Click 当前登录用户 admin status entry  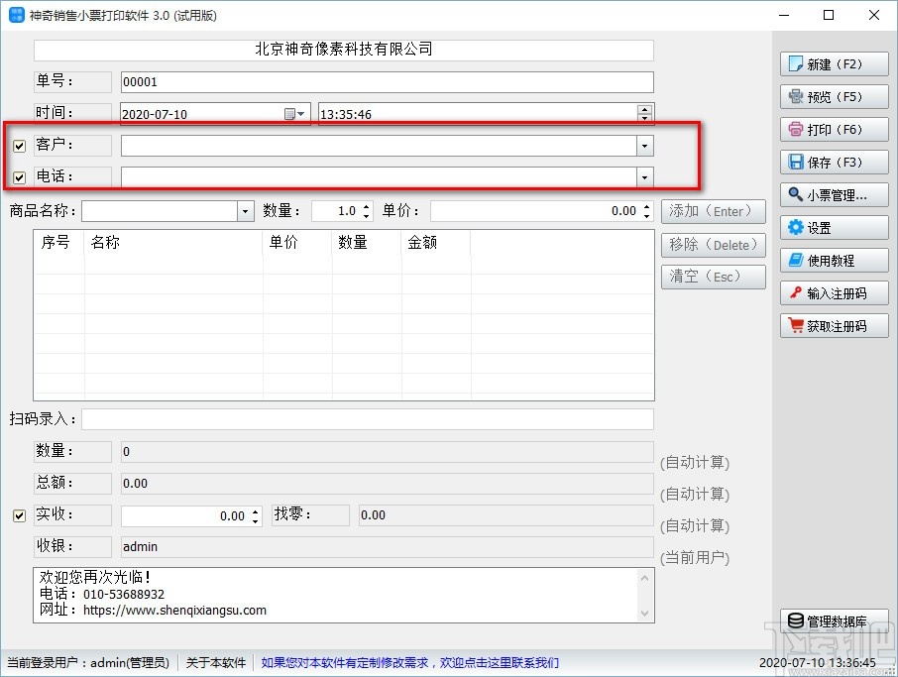[88, 663]
